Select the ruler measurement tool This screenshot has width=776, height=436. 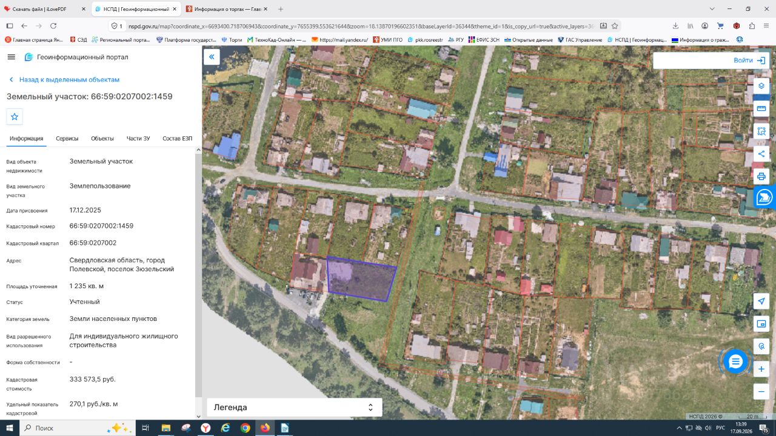point(761,108)
